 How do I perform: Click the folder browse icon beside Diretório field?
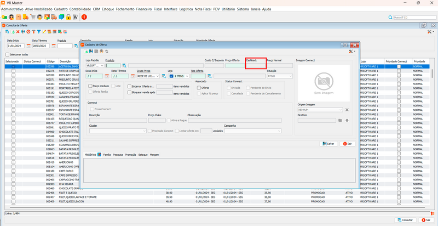[x=340, y=121]
